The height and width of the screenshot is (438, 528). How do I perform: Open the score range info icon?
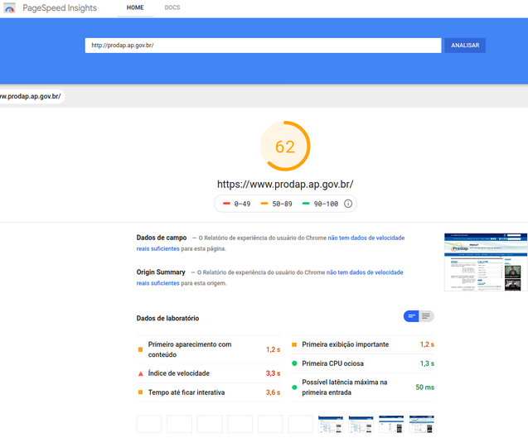[348, 204]
